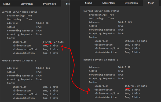
Task: Open the Status tab in right panel
Action: pos(89,3)
